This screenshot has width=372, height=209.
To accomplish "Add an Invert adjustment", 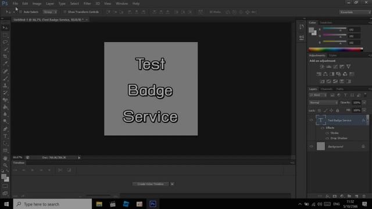I will (322, 81).
